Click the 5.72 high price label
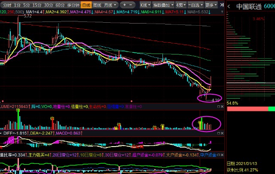 pos(28,16)
